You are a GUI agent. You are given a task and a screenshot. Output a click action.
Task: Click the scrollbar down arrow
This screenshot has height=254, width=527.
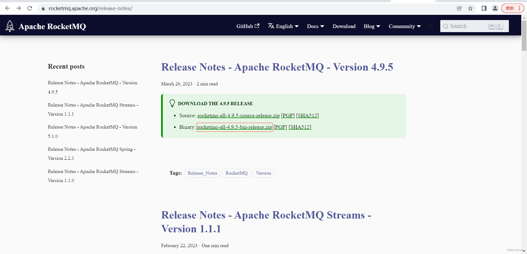(524, 251)
